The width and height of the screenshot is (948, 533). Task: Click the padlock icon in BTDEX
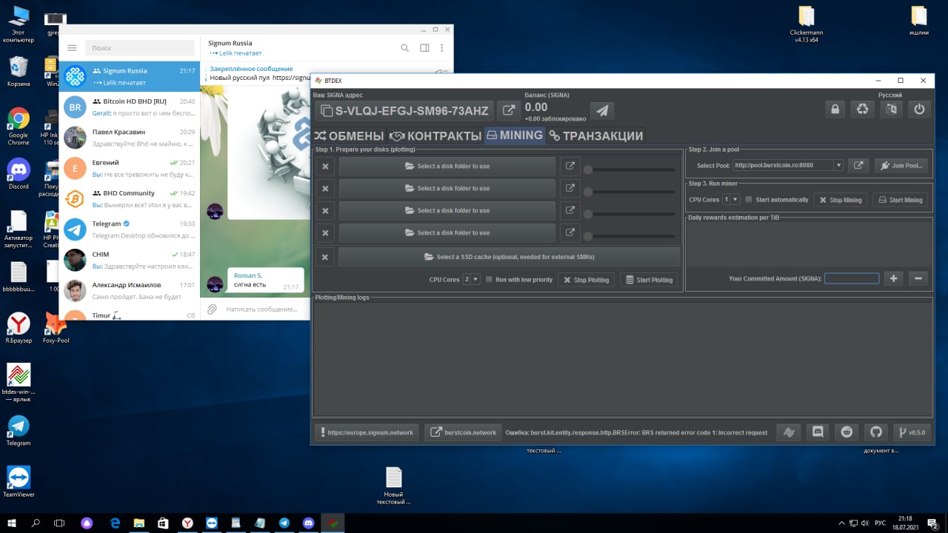pyautogui.click(x=835, y=110)
